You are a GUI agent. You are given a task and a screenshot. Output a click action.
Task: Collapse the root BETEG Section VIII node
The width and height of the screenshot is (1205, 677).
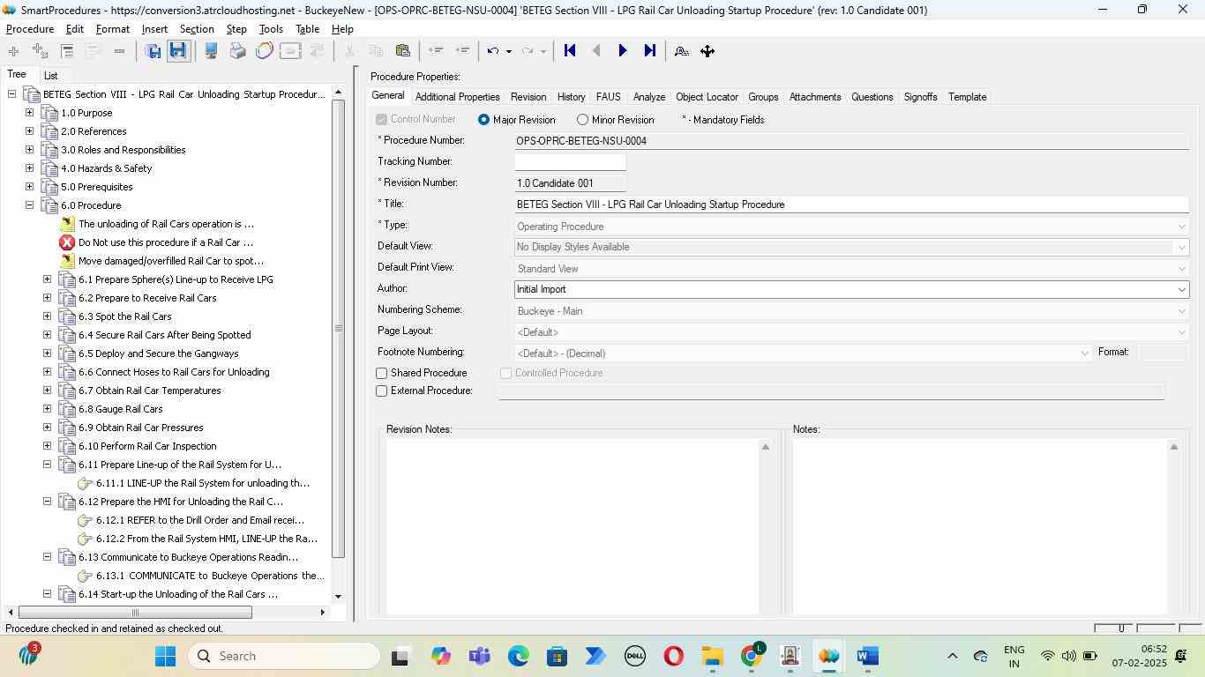point(11,94)
